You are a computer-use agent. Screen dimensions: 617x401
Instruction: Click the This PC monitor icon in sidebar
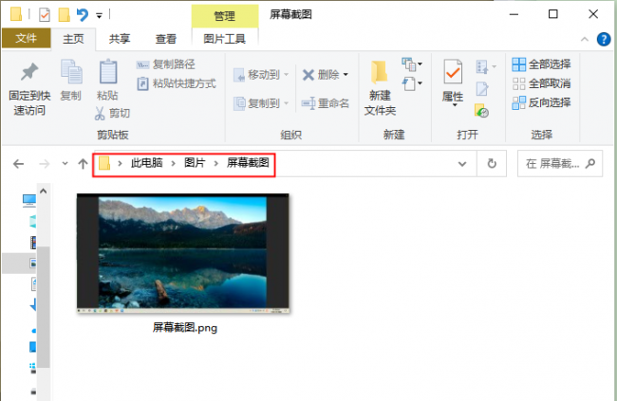[x=29, y=201]
